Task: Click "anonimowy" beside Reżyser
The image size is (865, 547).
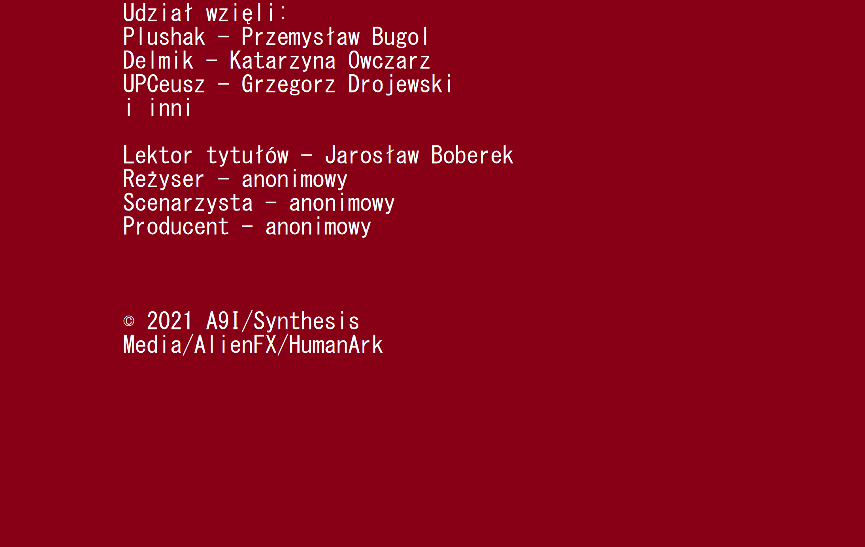Action: point(294,179)
